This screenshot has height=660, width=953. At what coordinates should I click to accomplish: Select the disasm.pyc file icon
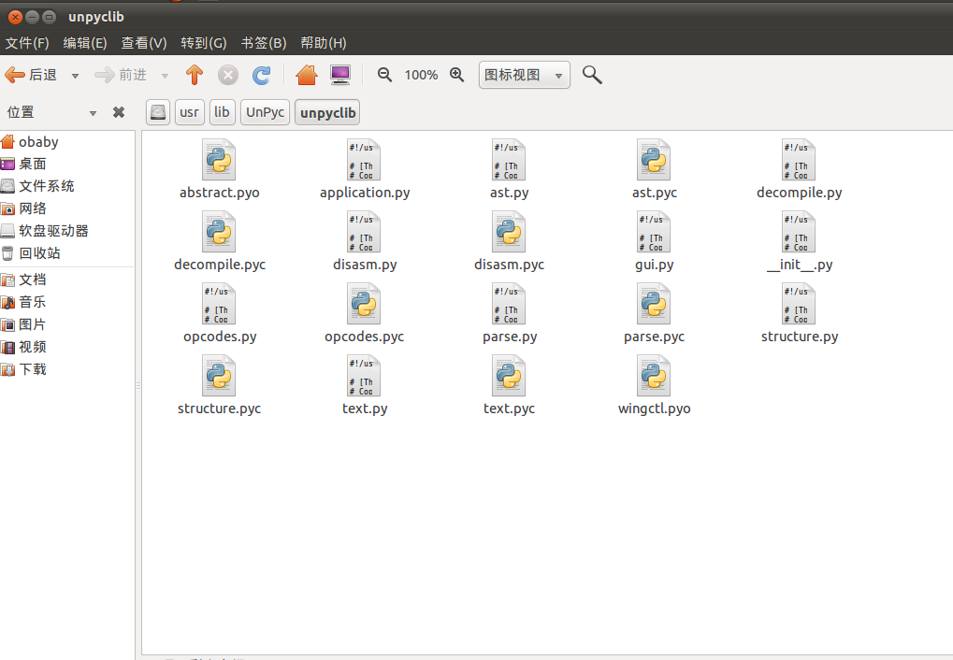pos(509,232)
